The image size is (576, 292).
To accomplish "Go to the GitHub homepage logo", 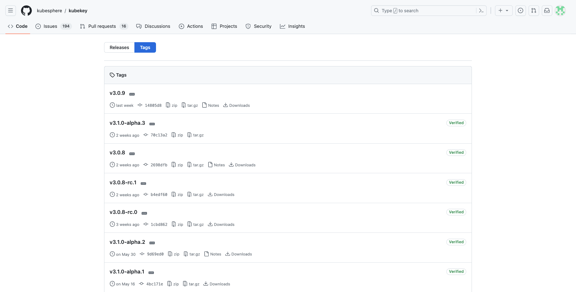I will [x=26, y=11].
